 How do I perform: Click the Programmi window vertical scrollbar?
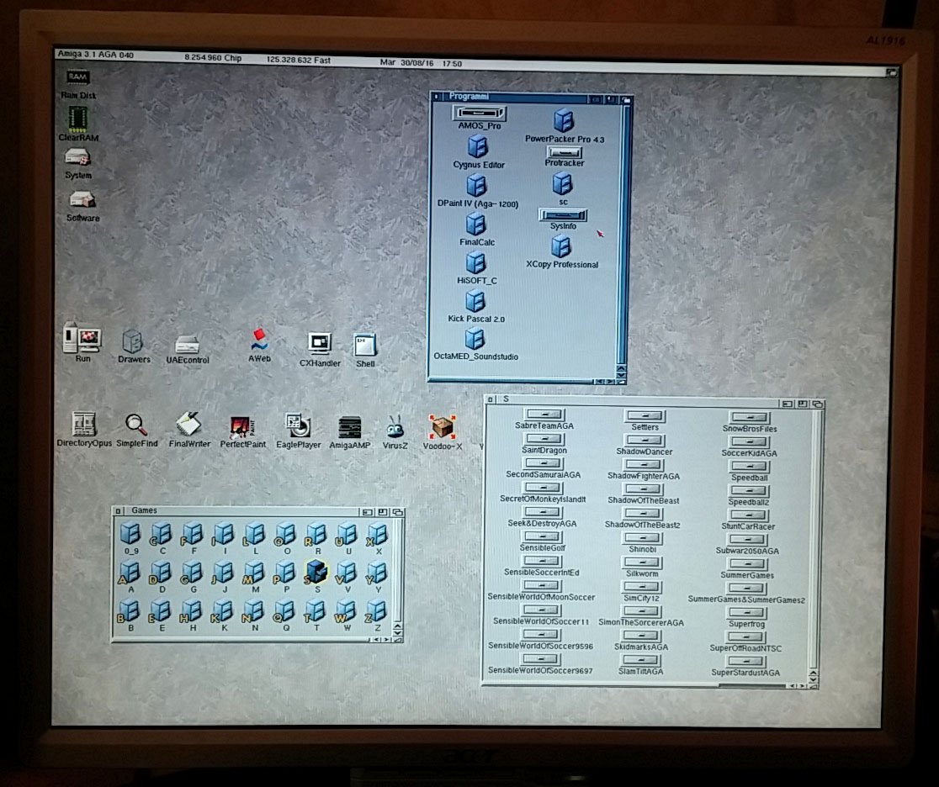pos(623,234)
